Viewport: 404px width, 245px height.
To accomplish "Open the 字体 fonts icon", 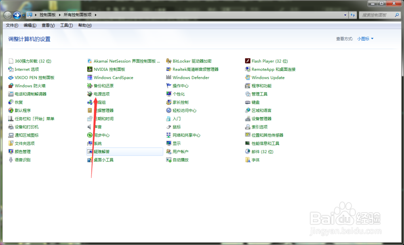I will pyautogui.click(x=248, y=160).
